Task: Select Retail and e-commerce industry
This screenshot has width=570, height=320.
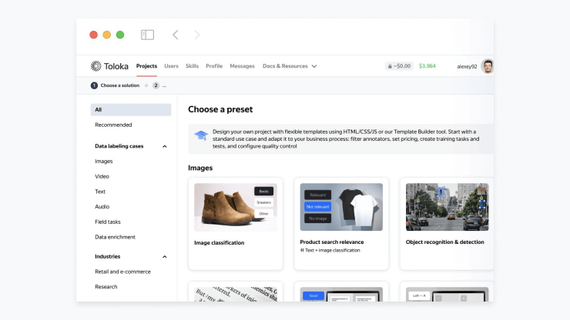Action: coord(122,272)
